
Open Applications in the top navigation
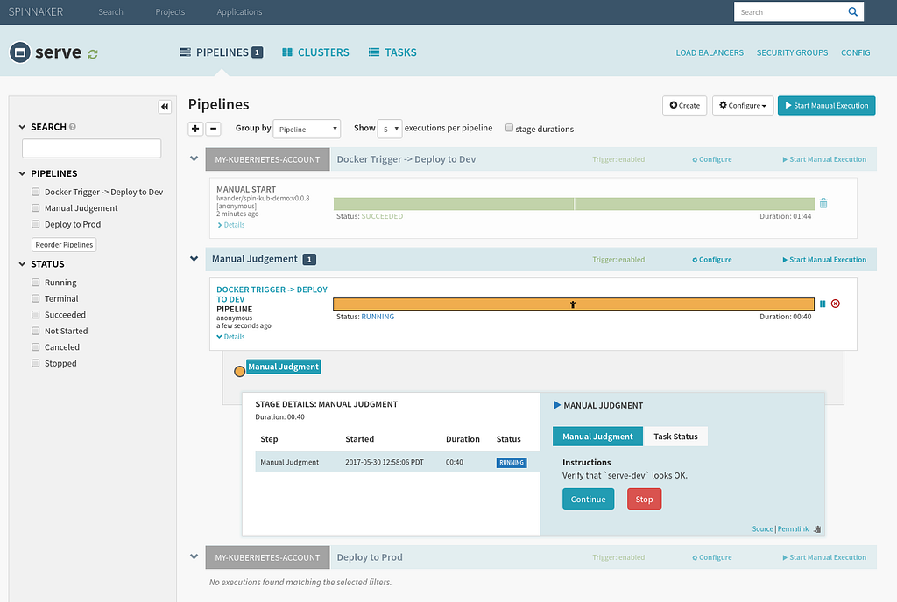pos(239,12)
